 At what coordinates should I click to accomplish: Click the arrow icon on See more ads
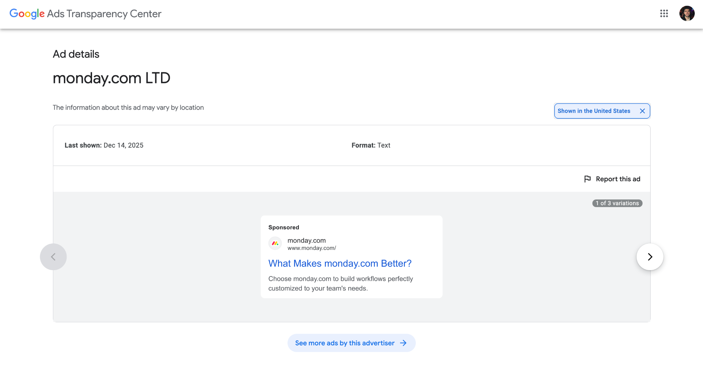pyautogui.click(x=403, y=343)
